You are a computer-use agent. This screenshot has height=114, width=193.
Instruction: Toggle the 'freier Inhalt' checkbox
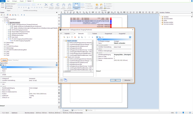point(9,37)
